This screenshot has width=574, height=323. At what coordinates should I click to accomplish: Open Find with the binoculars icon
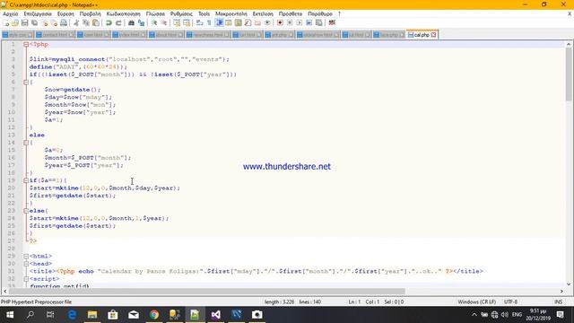click(x=132, y=22)
